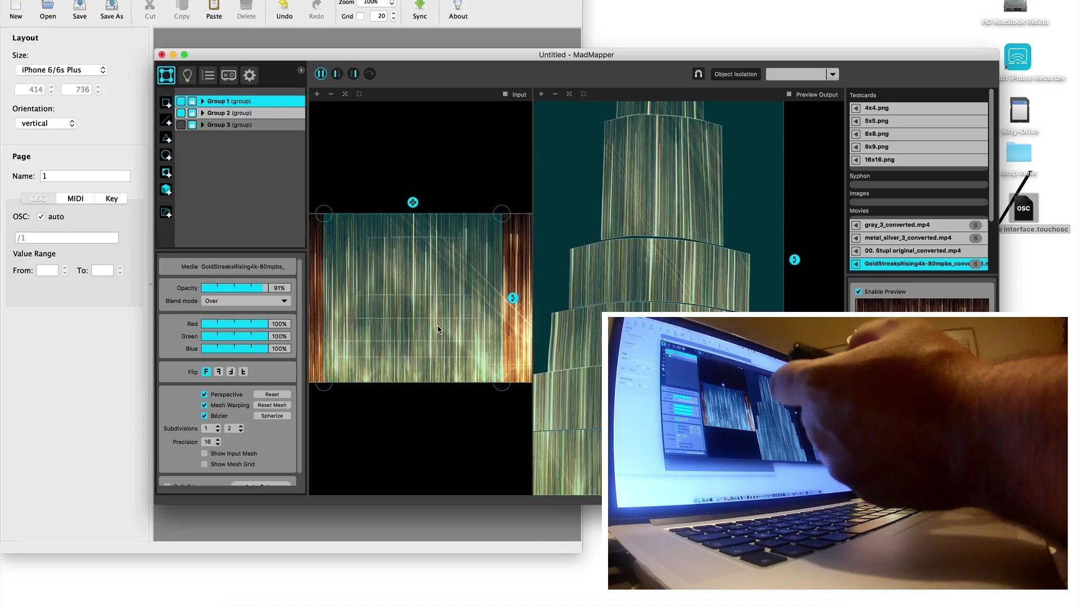Open the Blend mode dropdown
The height and width of the screenshot is (607, 1079).
245,301
